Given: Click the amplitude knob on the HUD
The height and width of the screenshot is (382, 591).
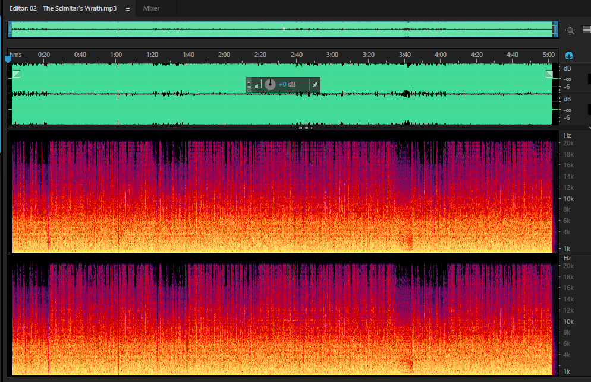Looking at the screenshot, I should point(270,85).
